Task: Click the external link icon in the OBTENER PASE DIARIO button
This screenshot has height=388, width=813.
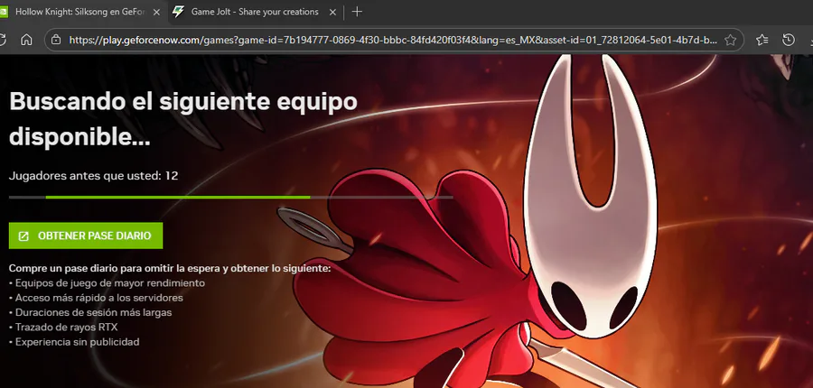Action: (x=23, y=236)
